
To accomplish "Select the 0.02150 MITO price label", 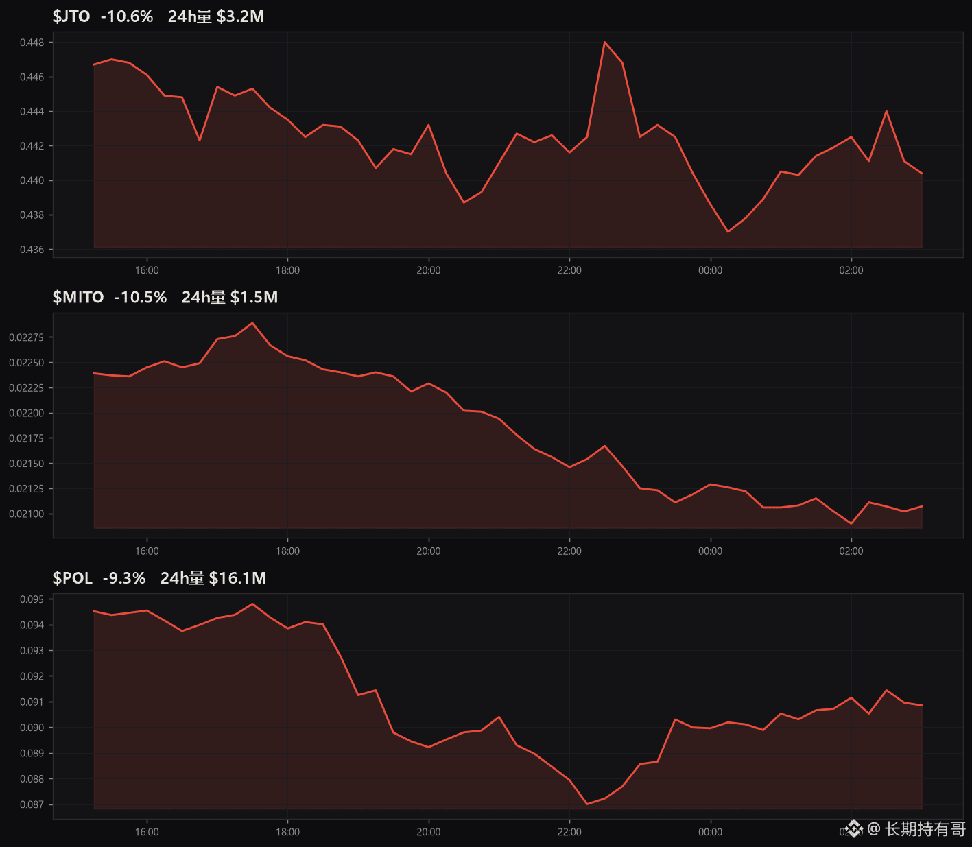I will click(26, 464).
